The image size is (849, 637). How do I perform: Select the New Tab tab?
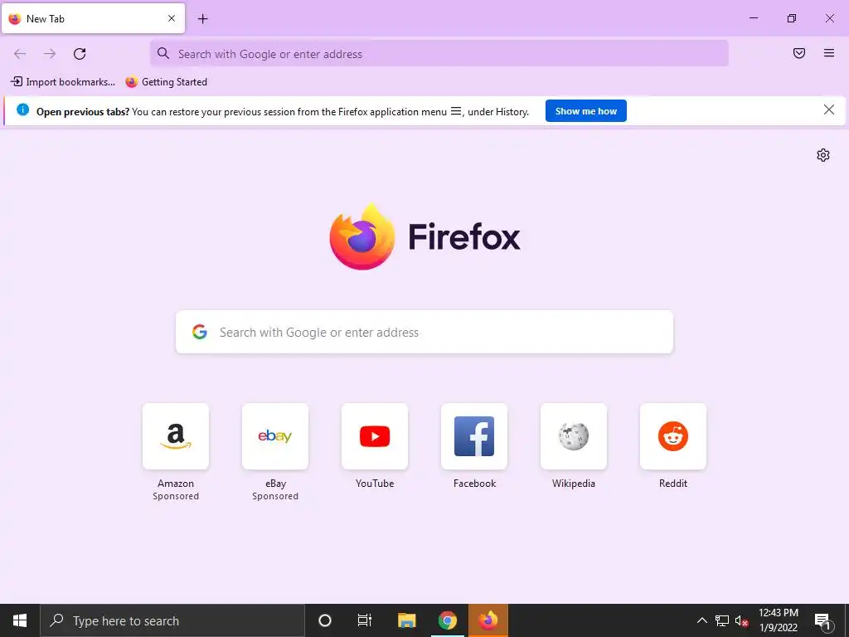pos(93,18)
